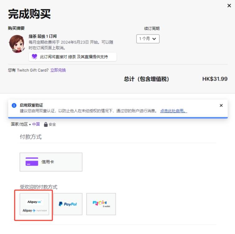Choose AlipayHK payment method
This screenshot has width=235, height=234.
coord(35,204)
